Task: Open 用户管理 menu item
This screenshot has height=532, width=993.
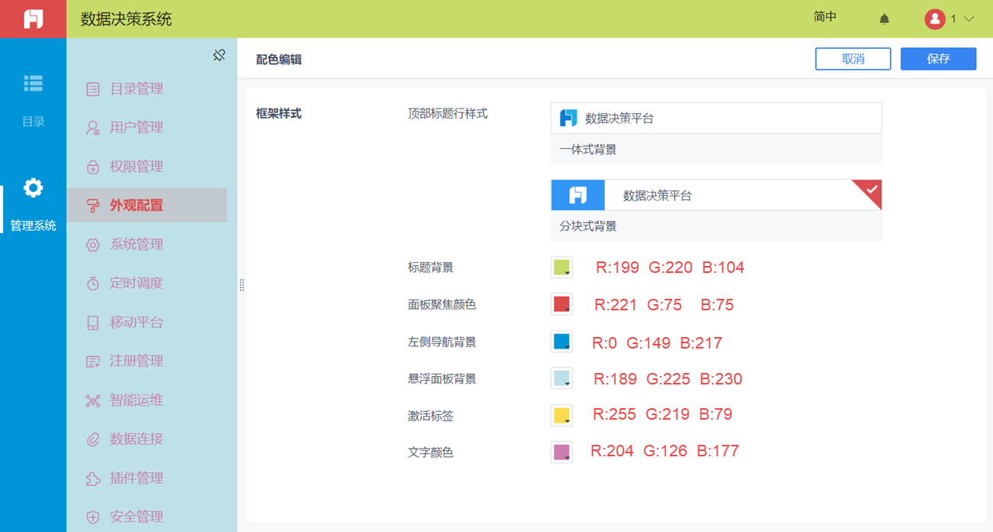Action: tap(136, 128)
